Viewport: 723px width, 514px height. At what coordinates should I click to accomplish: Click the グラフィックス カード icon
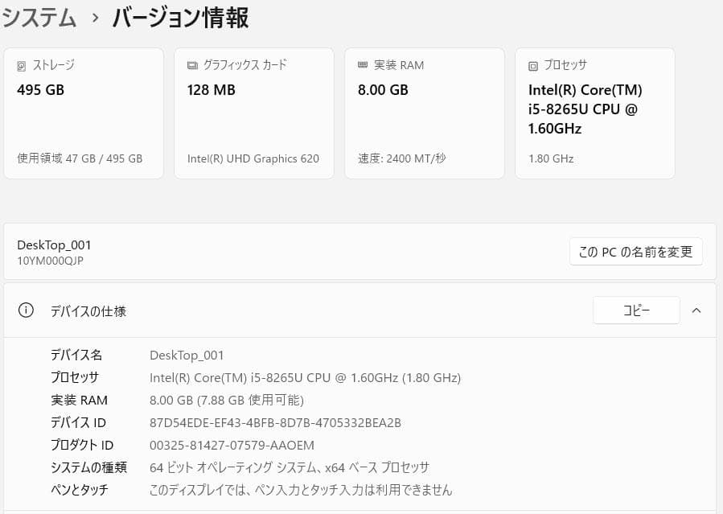click(x=192, y=65)
